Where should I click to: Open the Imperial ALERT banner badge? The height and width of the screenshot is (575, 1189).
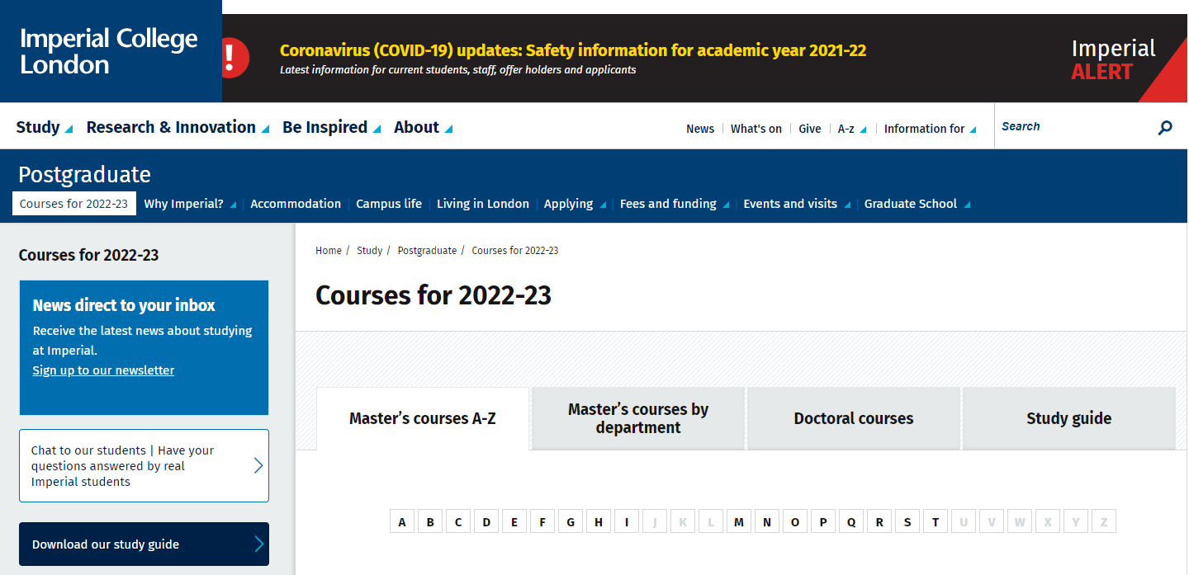pos(1113,59)
